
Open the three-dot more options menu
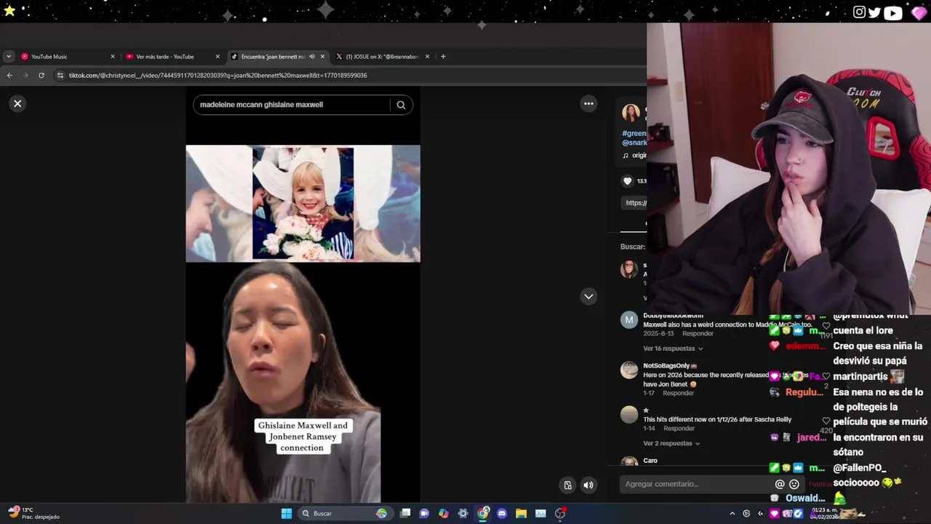click(x=588, y=103)
